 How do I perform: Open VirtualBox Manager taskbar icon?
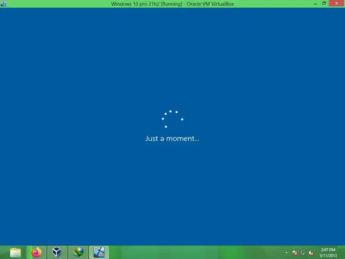tap(57, 252)
